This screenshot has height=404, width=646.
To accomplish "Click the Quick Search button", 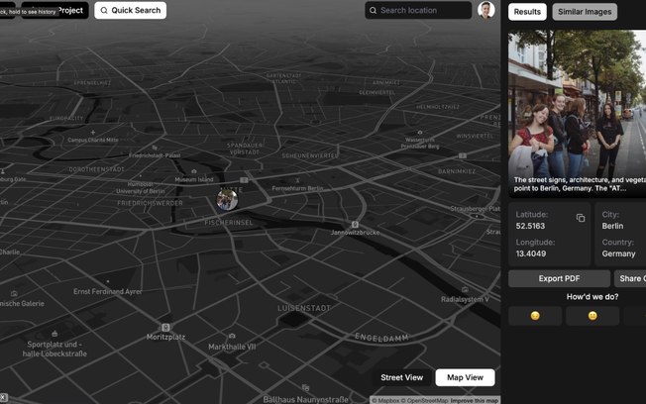I will 130,10.
